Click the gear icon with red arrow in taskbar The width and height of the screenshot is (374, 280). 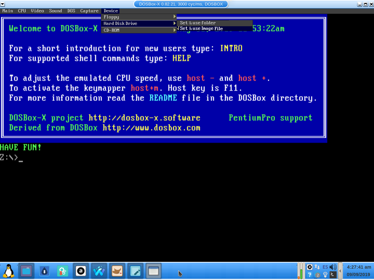[63, 271]
